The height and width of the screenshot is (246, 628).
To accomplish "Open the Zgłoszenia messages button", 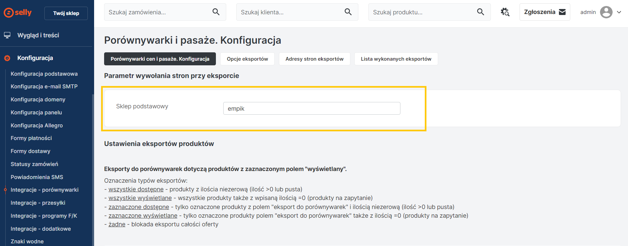I will pos(545,12).
